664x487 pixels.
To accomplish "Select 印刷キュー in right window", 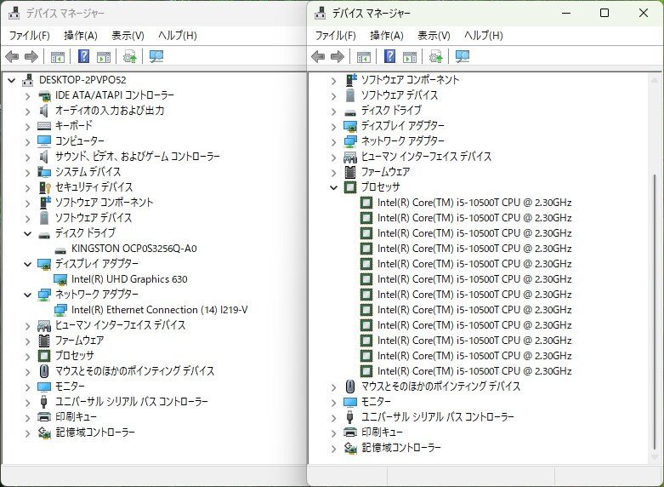I will (x=382, y=433).
